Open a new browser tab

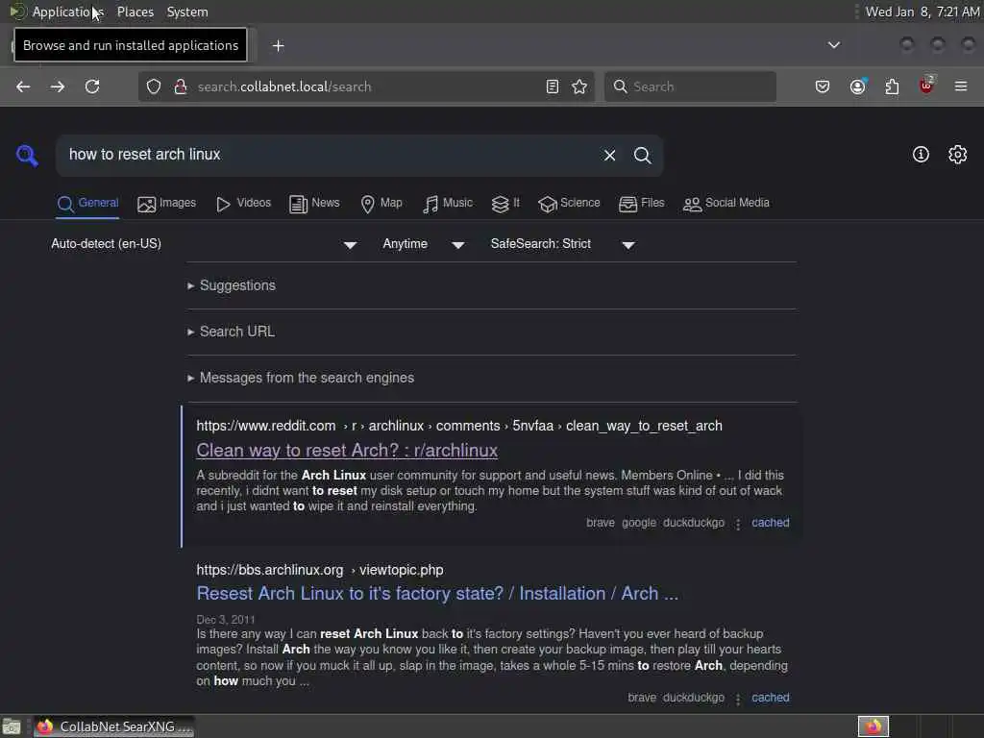tap(278, 46)
